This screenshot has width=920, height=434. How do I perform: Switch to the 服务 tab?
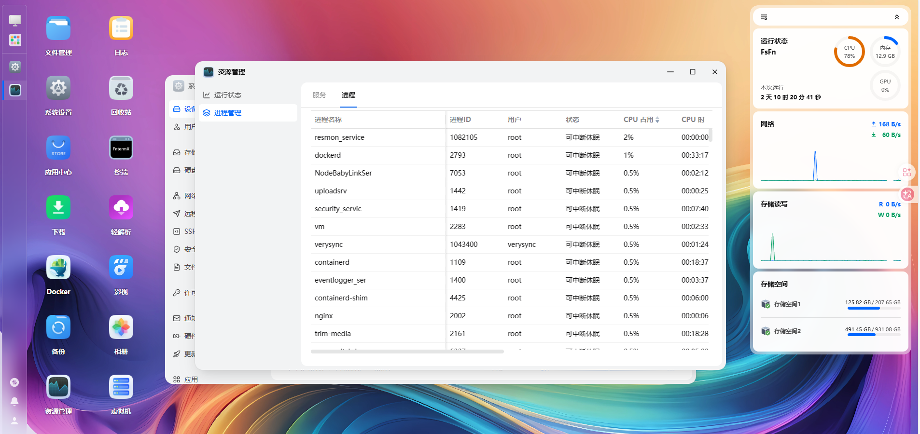(319, 95)
